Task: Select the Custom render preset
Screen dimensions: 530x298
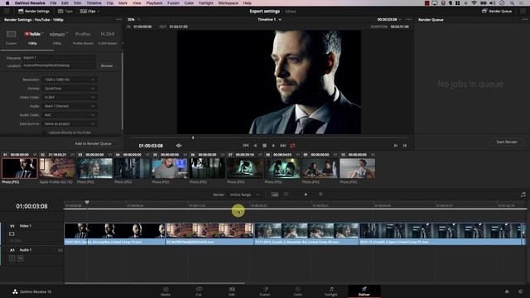Action: (11, 37)
